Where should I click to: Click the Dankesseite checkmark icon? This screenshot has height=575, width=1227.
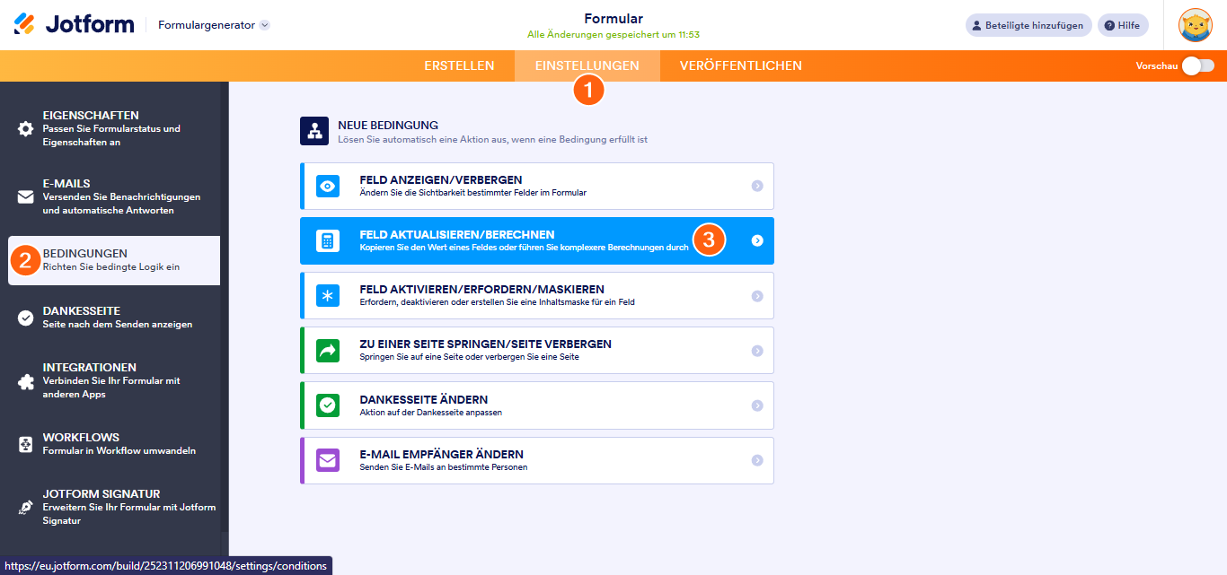(x=25, y=318)
